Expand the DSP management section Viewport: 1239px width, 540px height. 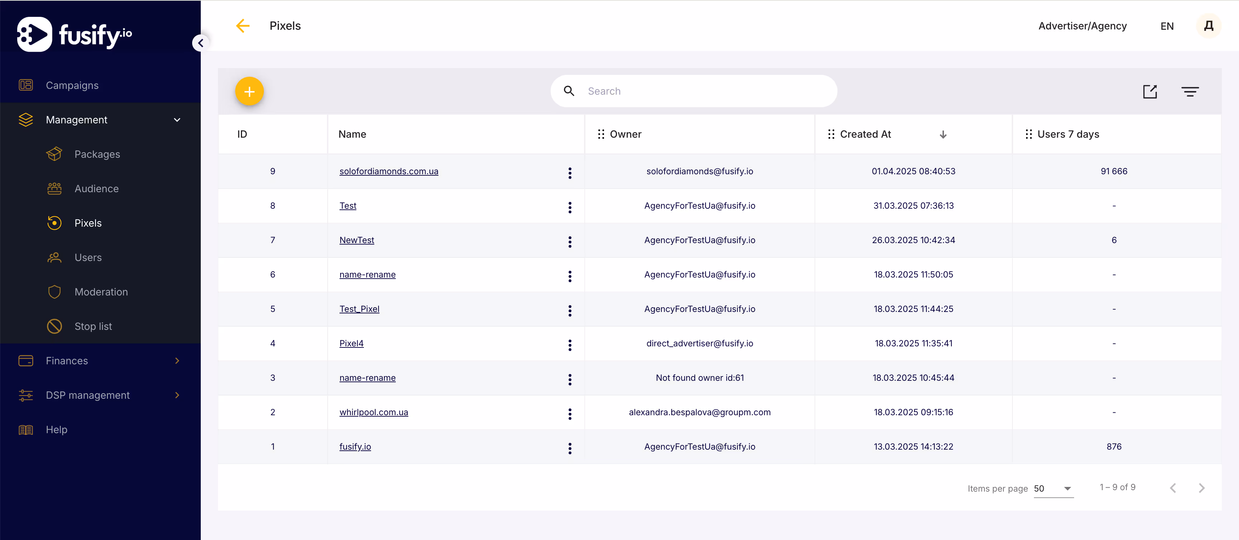point(177,395)
